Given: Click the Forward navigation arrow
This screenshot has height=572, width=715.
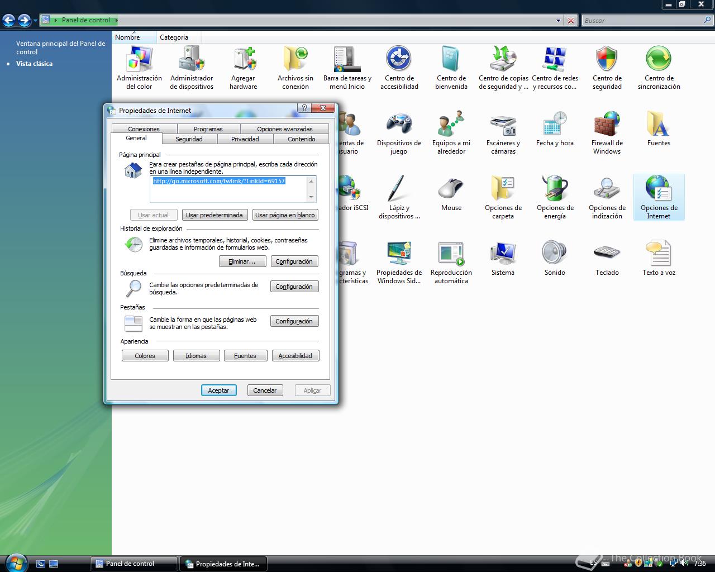Looking at the screenshot, I should (x=24, y=21).
